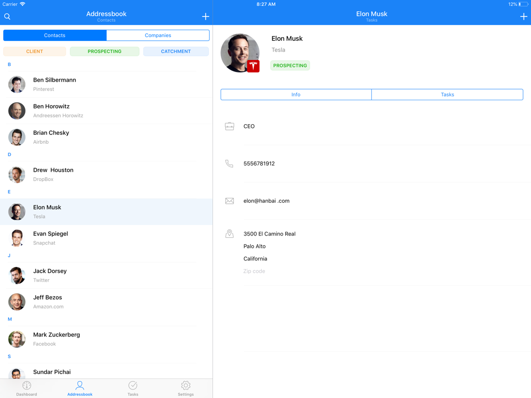The image size is (531, 398).
Task: Tap the envelope icon next to email
Action: tap(229, 201)
